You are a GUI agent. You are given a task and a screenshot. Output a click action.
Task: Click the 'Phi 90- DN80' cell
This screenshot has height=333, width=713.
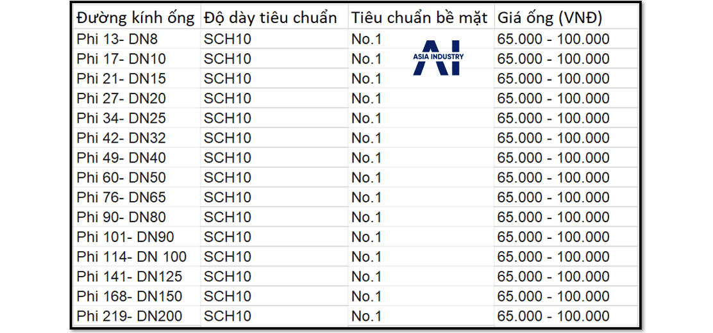point(121,217)
